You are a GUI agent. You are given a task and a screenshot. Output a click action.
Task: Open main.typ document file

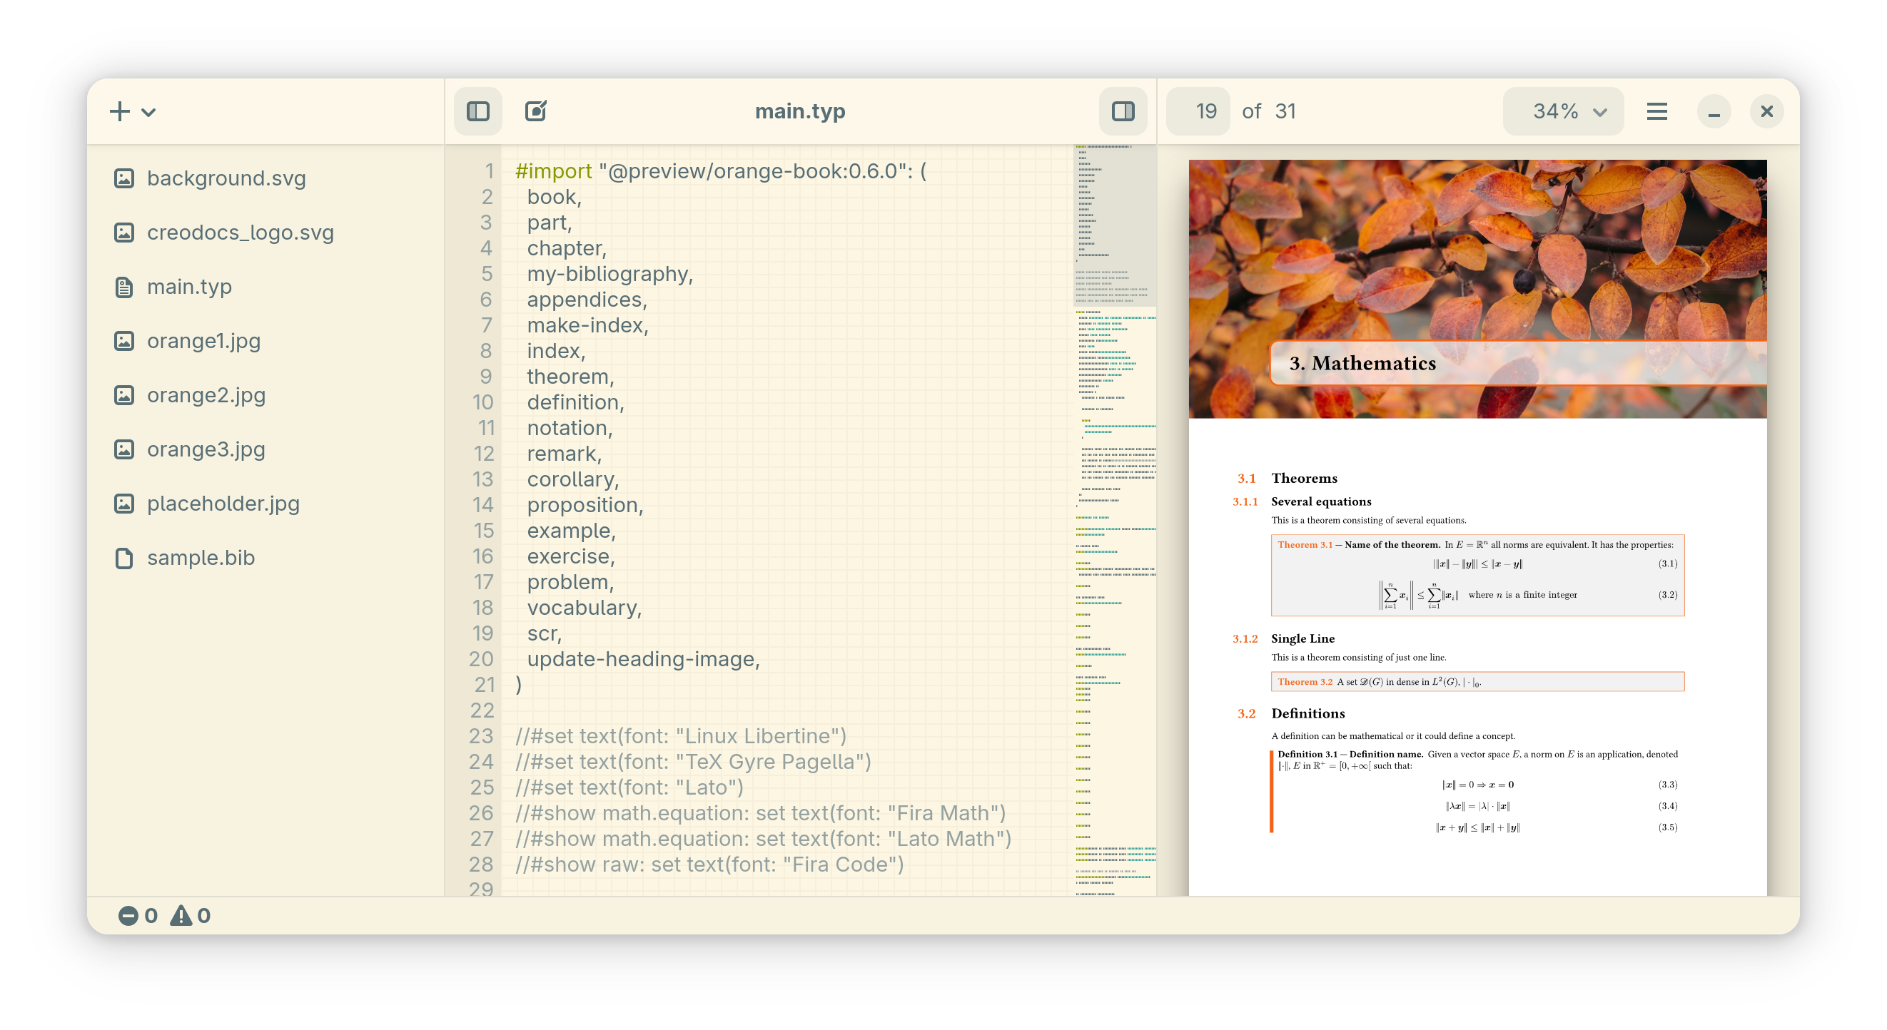[189, 286]
